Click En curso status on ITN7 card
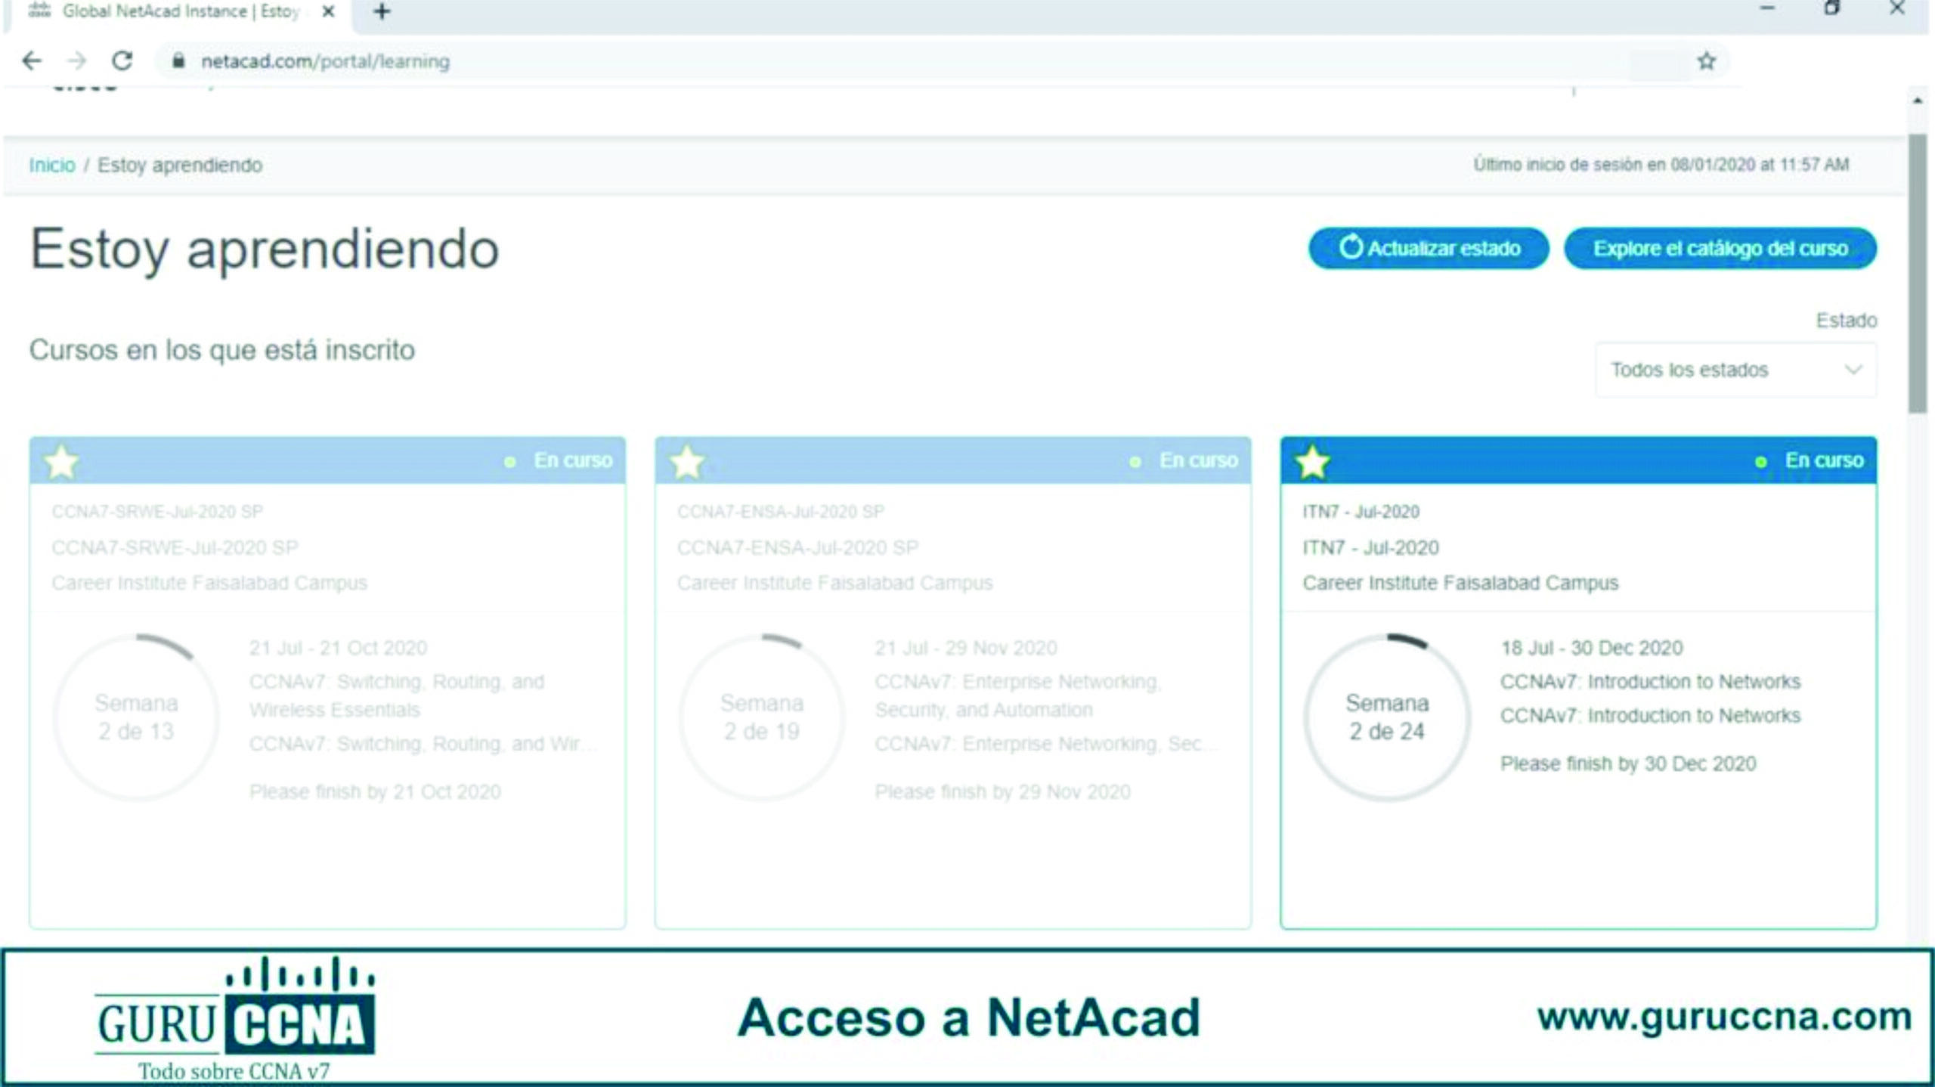The image size is (1935, 1087). [1823, 460]
